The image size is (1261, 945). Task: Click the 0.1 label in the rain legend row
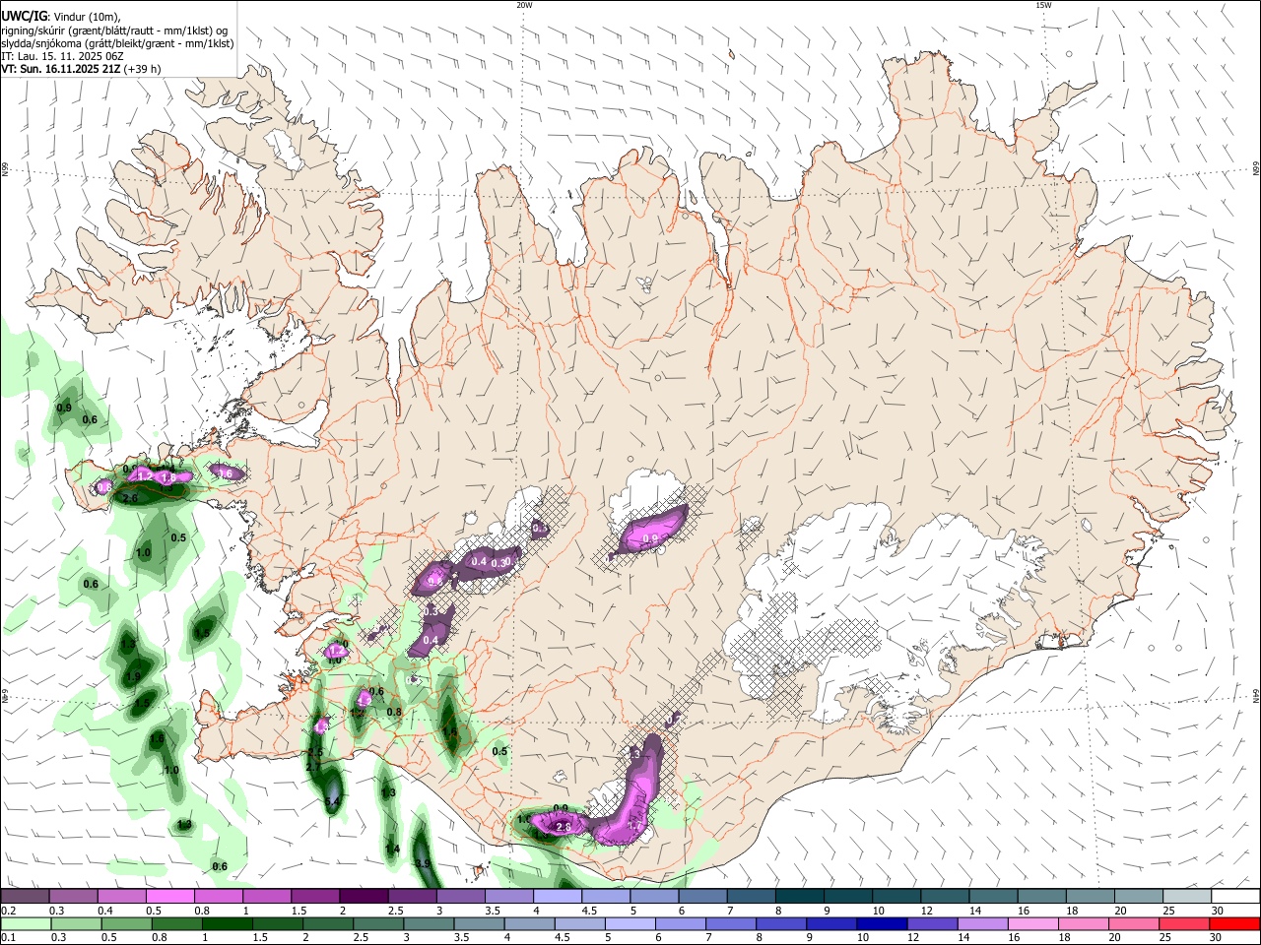pyautogui.click(x=7, y=938)
